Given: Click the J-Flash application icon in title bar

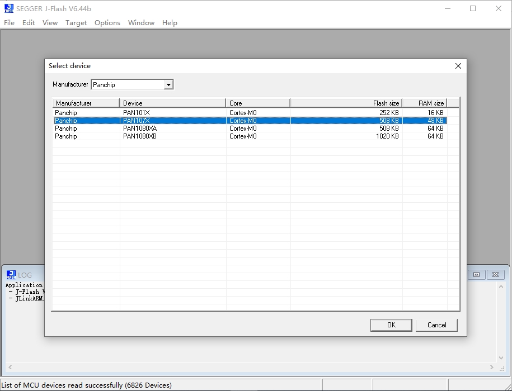Looking at the screenshot, I should [x=9, y=8].
